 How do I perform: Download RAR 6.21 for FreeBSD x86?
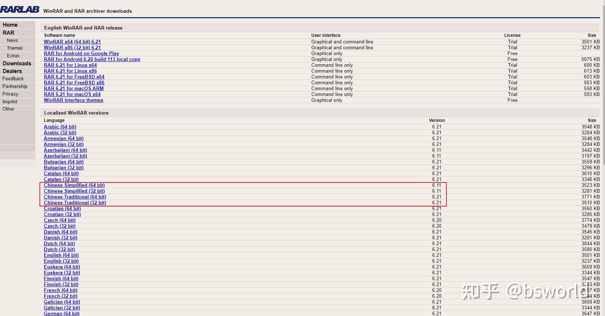click(74, 83)
